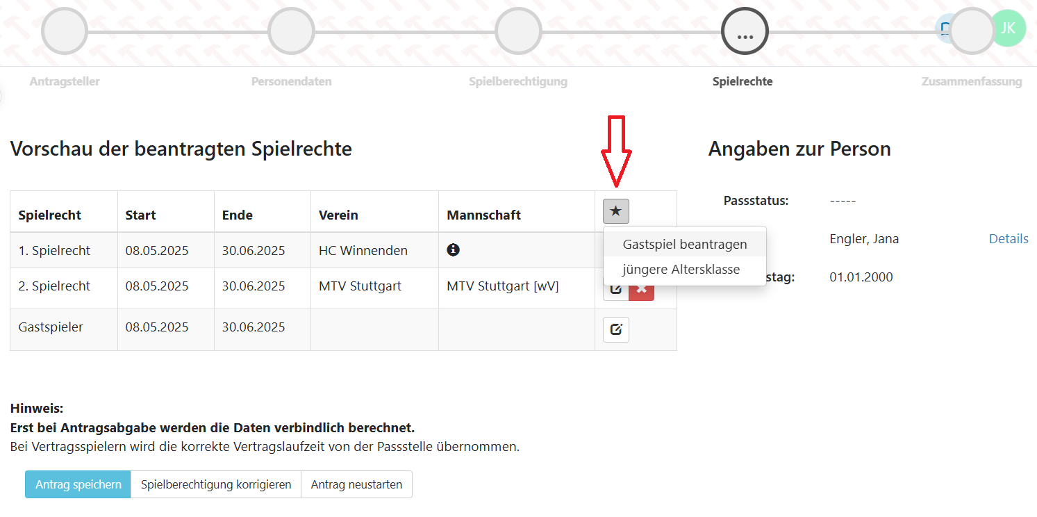
Task: Go to the Antragsteller step circle
Action: 65,31
